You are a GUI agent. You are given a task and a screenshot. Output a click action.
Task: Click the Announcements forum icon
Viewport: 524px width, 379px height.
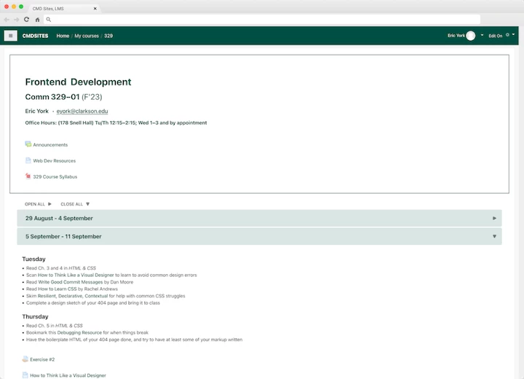click(x=28, y=144)
